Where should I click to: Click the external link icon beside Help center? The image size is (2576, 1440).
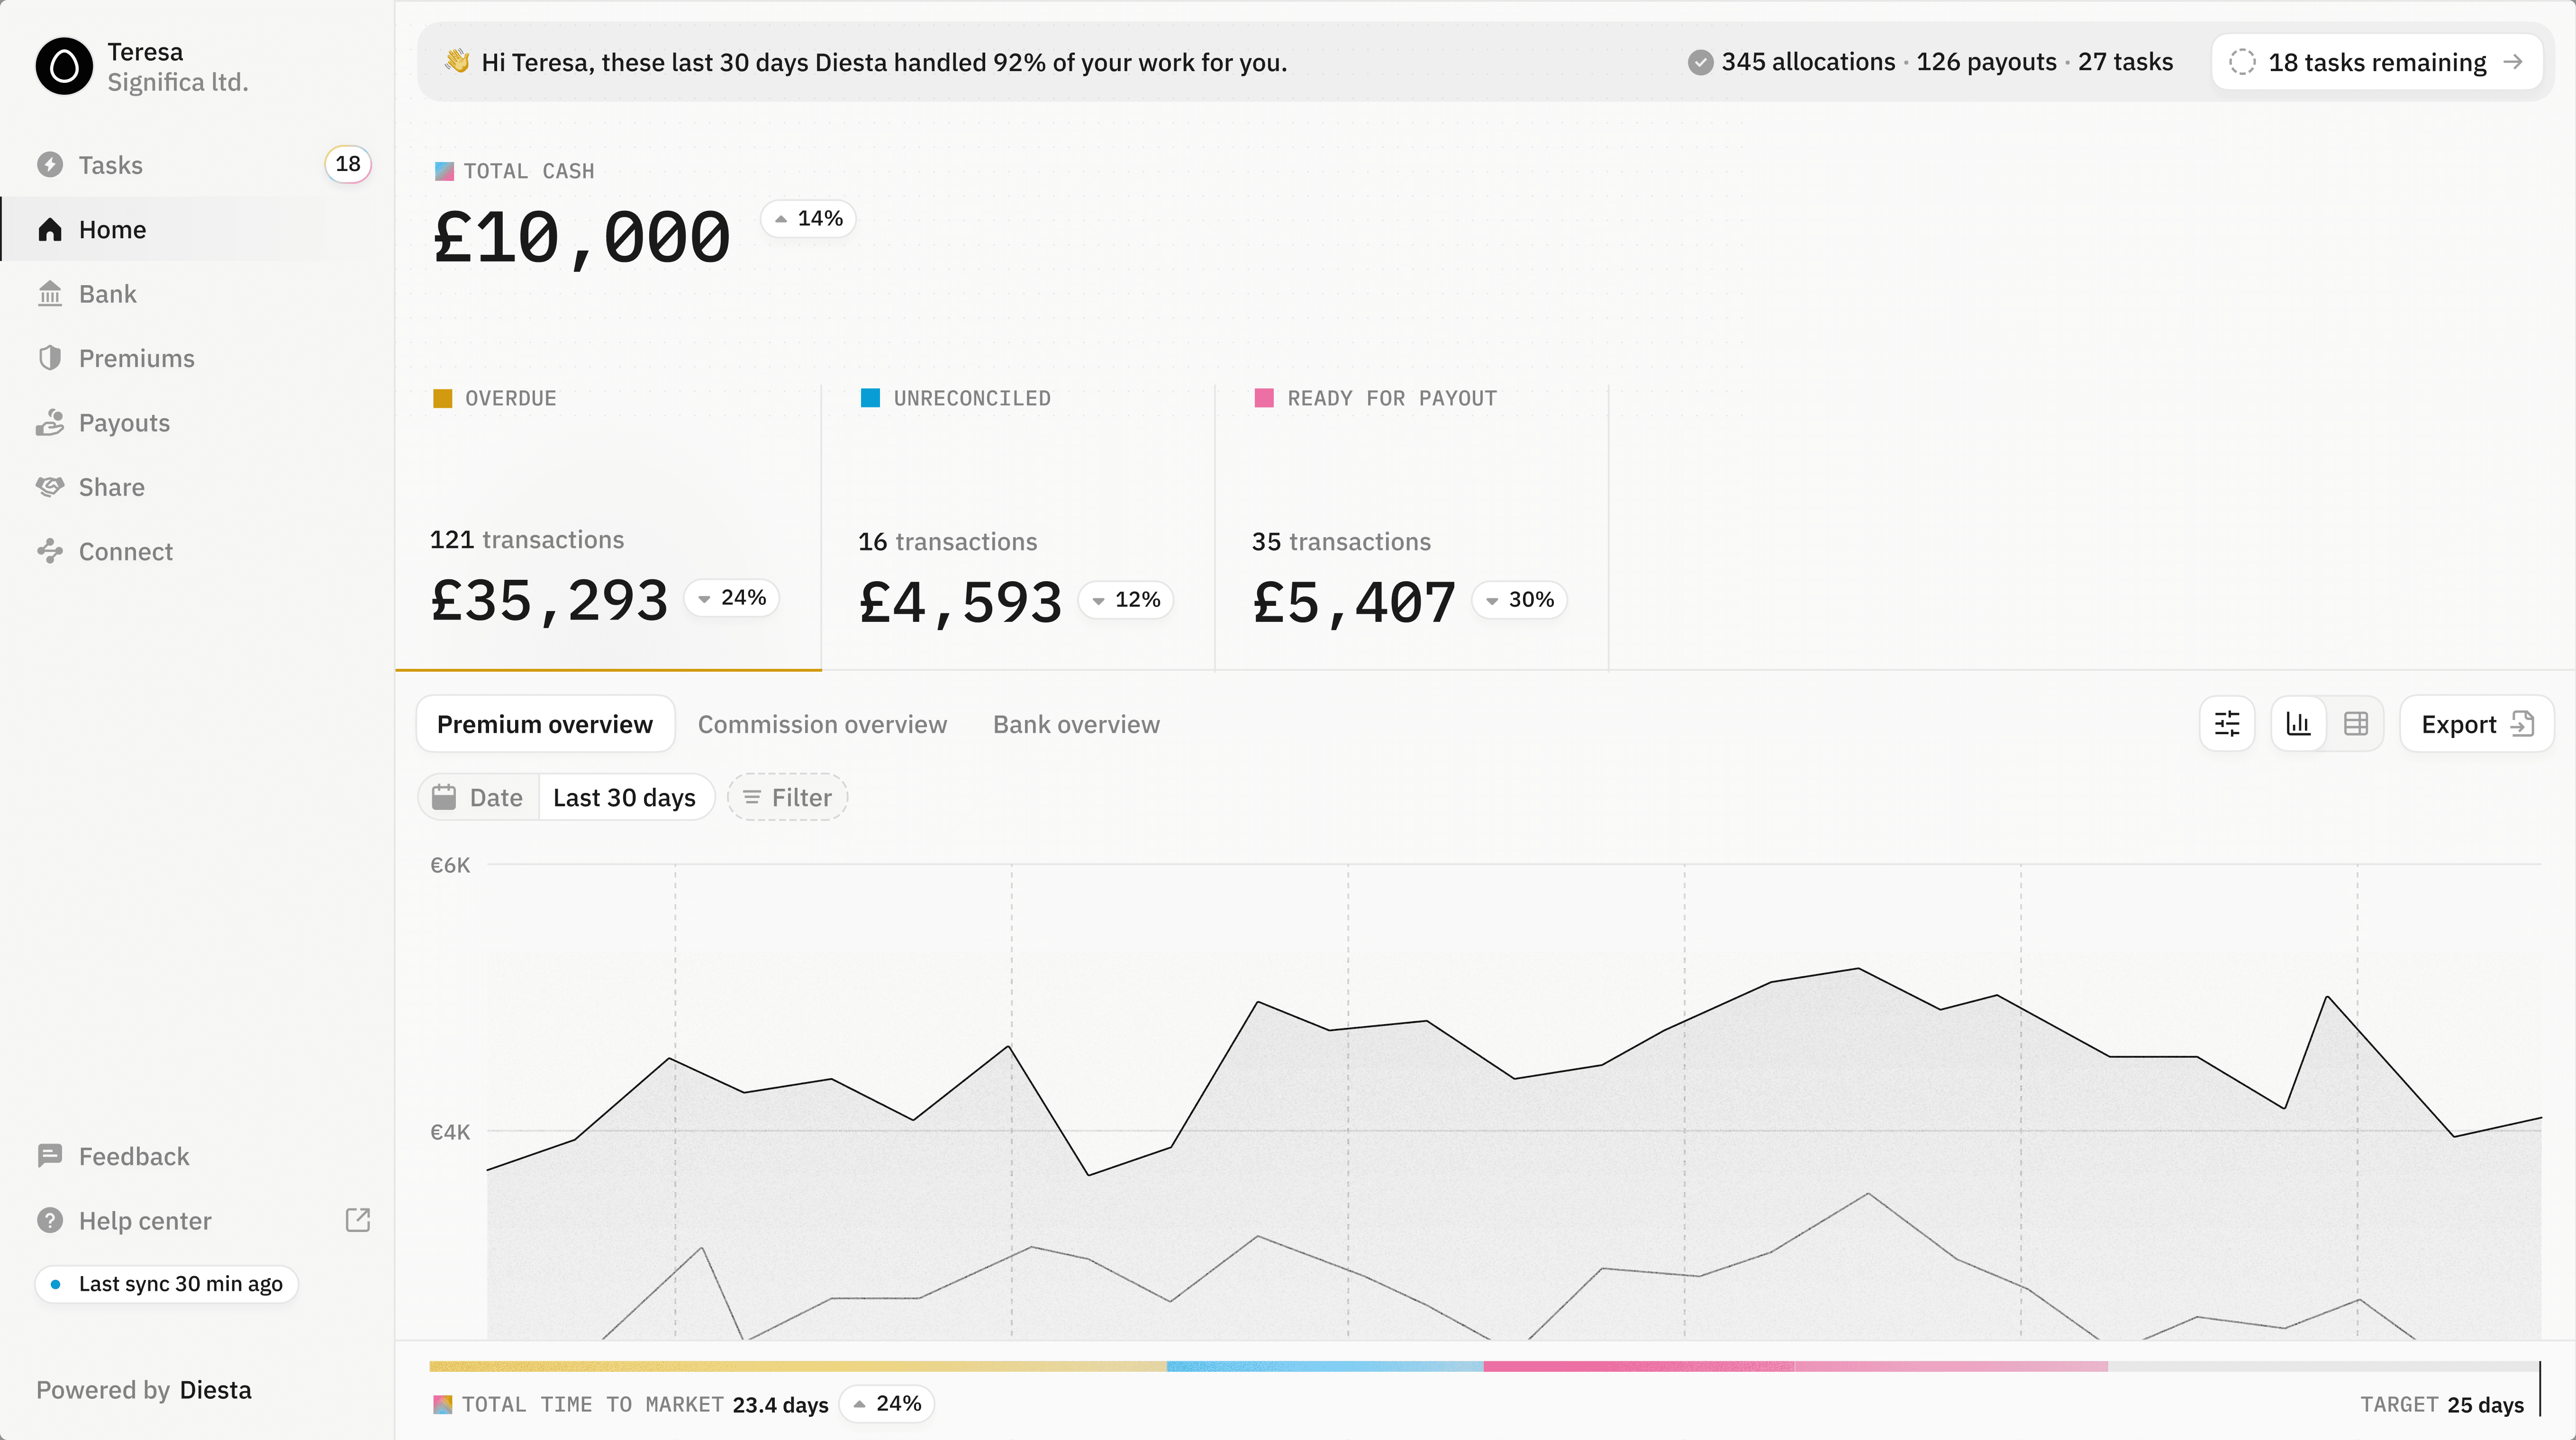tap(358, 1220)
